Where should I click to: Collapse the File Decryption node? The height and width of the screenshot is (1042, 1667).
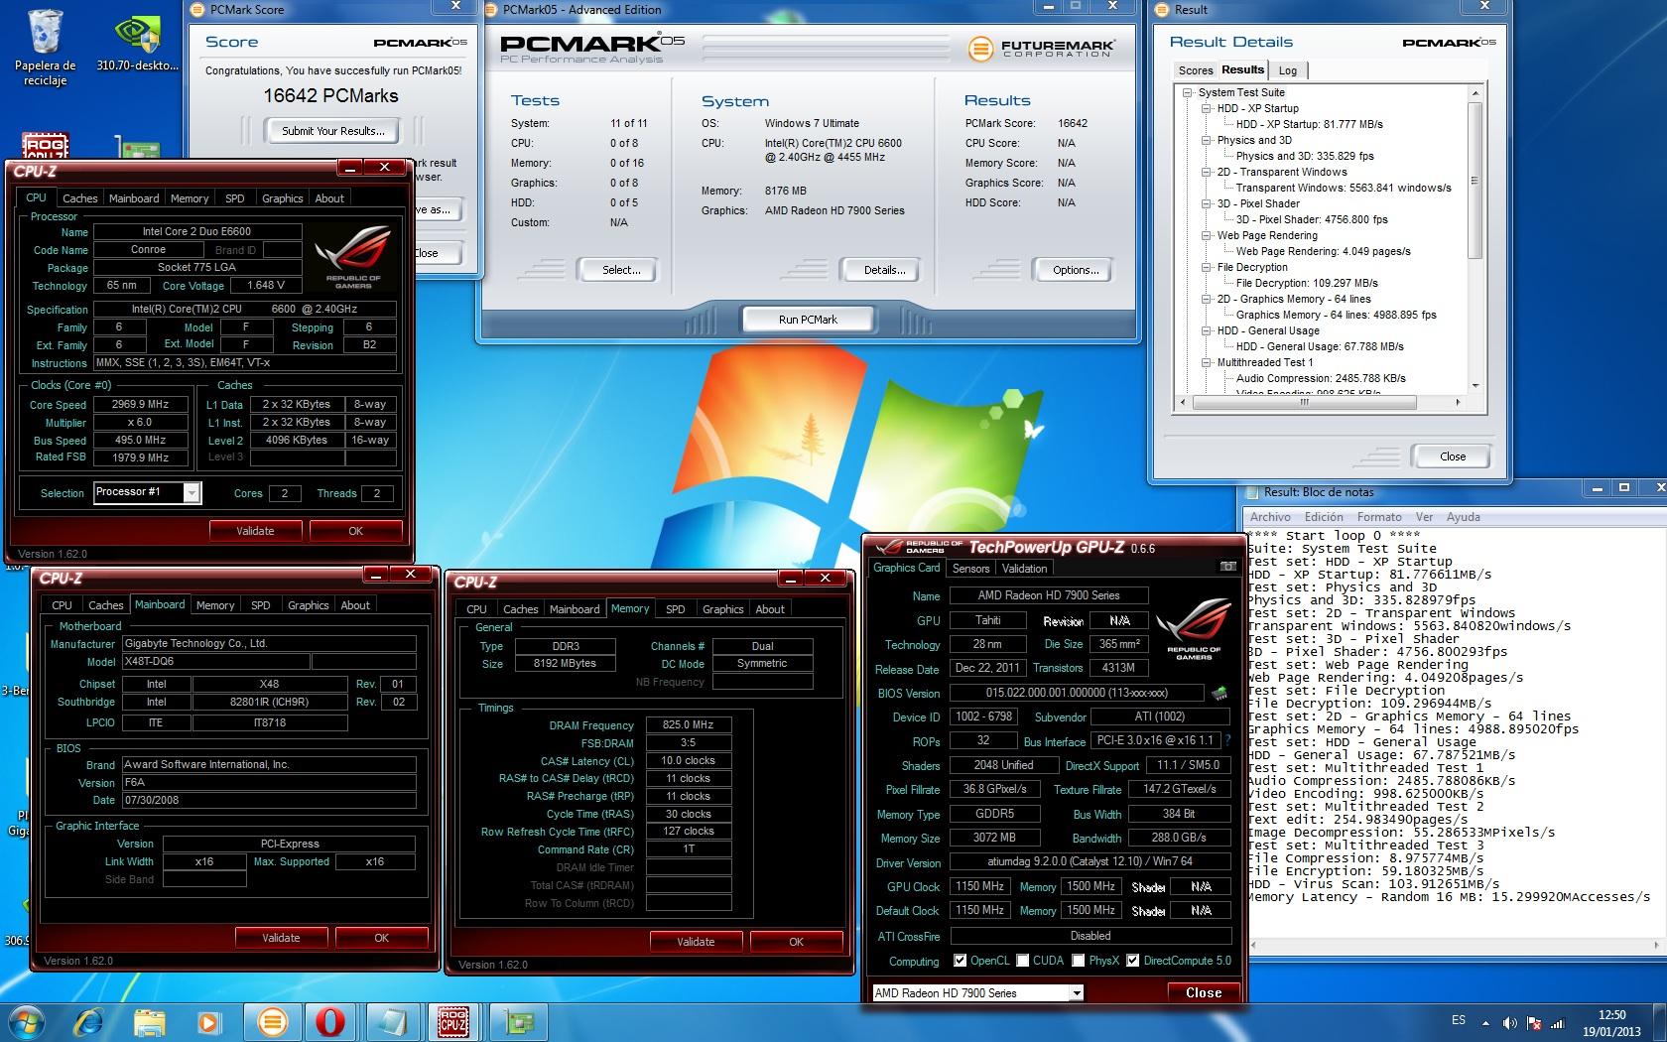(x=1207, y=267)
